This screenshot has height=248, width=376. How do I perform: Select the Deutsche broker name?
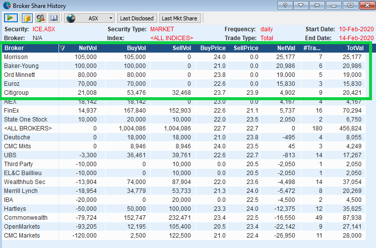coord(17,137)
